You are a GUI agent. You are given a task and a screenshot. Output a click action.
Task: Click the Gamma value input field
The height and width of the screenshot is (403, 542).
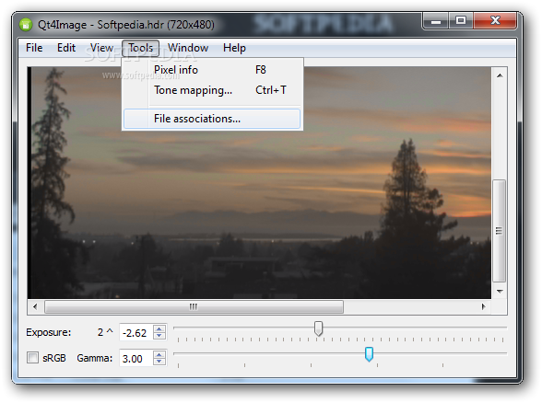point(135,359)
